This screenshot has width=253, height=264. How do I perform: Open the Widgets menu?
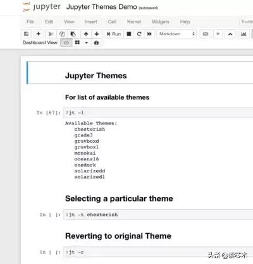click(161, 22)
